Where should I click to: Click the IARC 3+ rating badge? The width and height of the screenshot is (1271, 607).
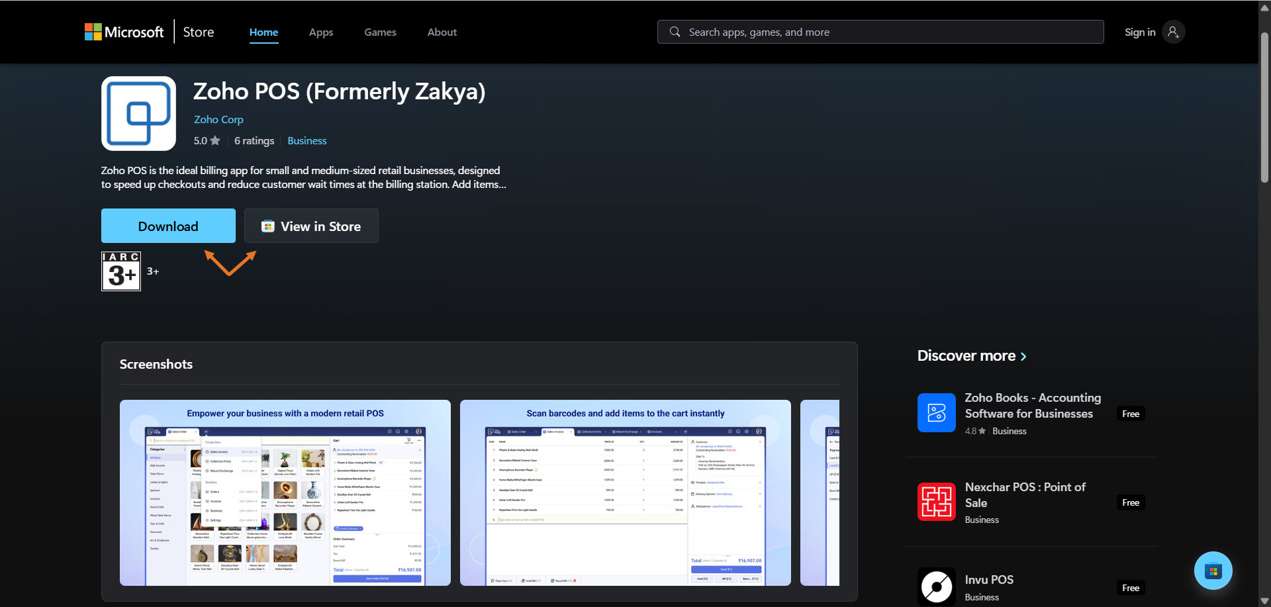click(x=121, y=271)
